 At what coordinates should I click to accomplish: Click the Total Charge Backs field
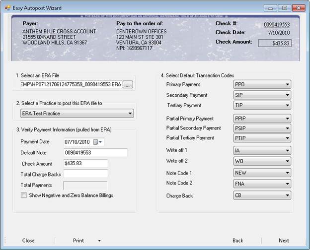(x=85, y=174)
